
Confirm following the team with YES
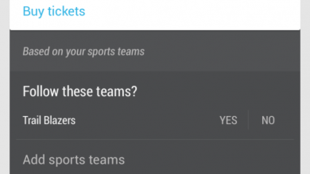click(228, 120)
